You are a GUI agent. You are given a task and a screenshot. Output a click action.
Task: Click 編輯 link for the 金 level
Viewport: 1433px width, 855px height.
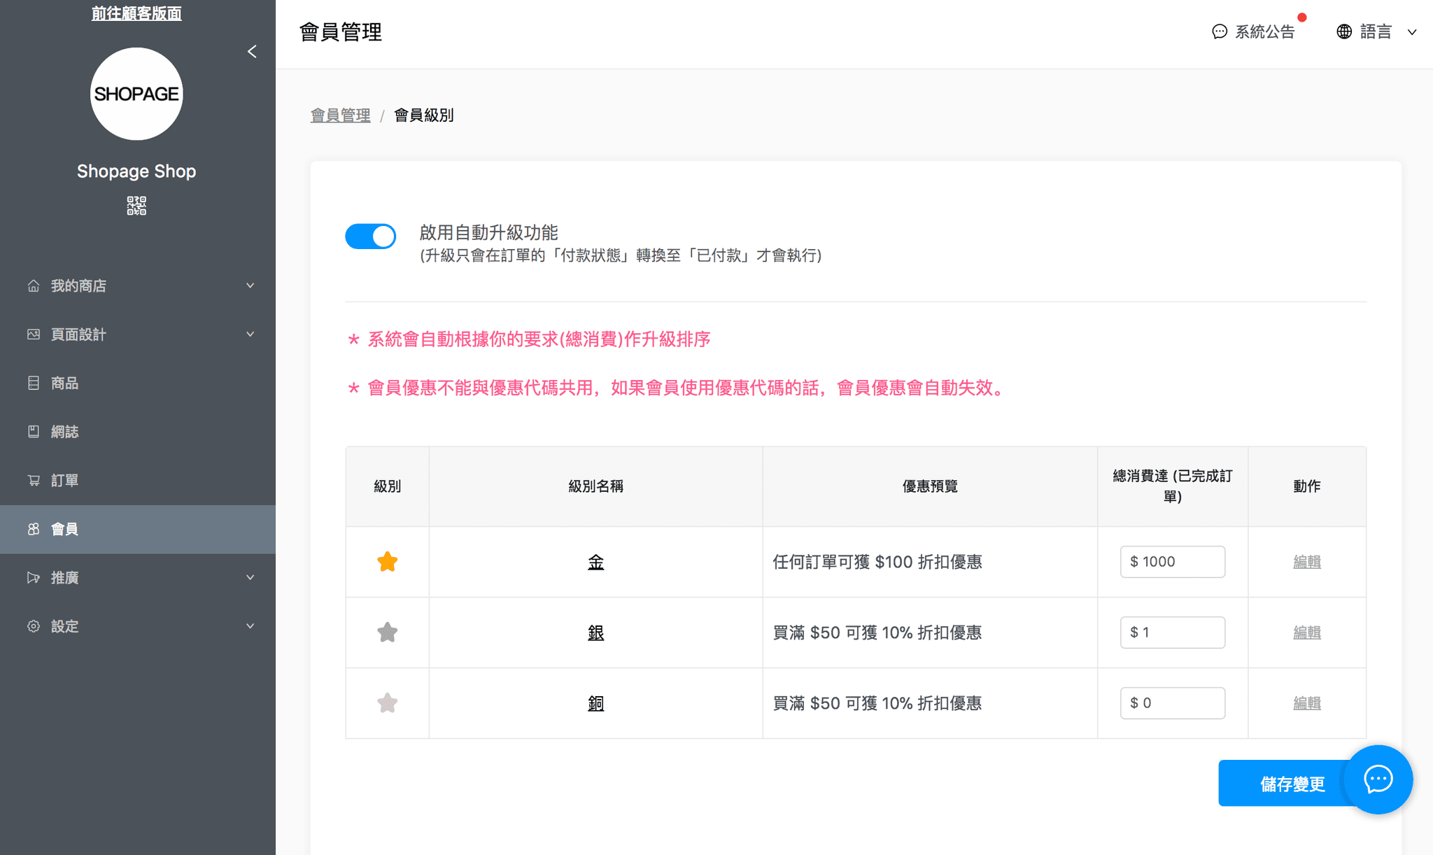pos(1306,562)
